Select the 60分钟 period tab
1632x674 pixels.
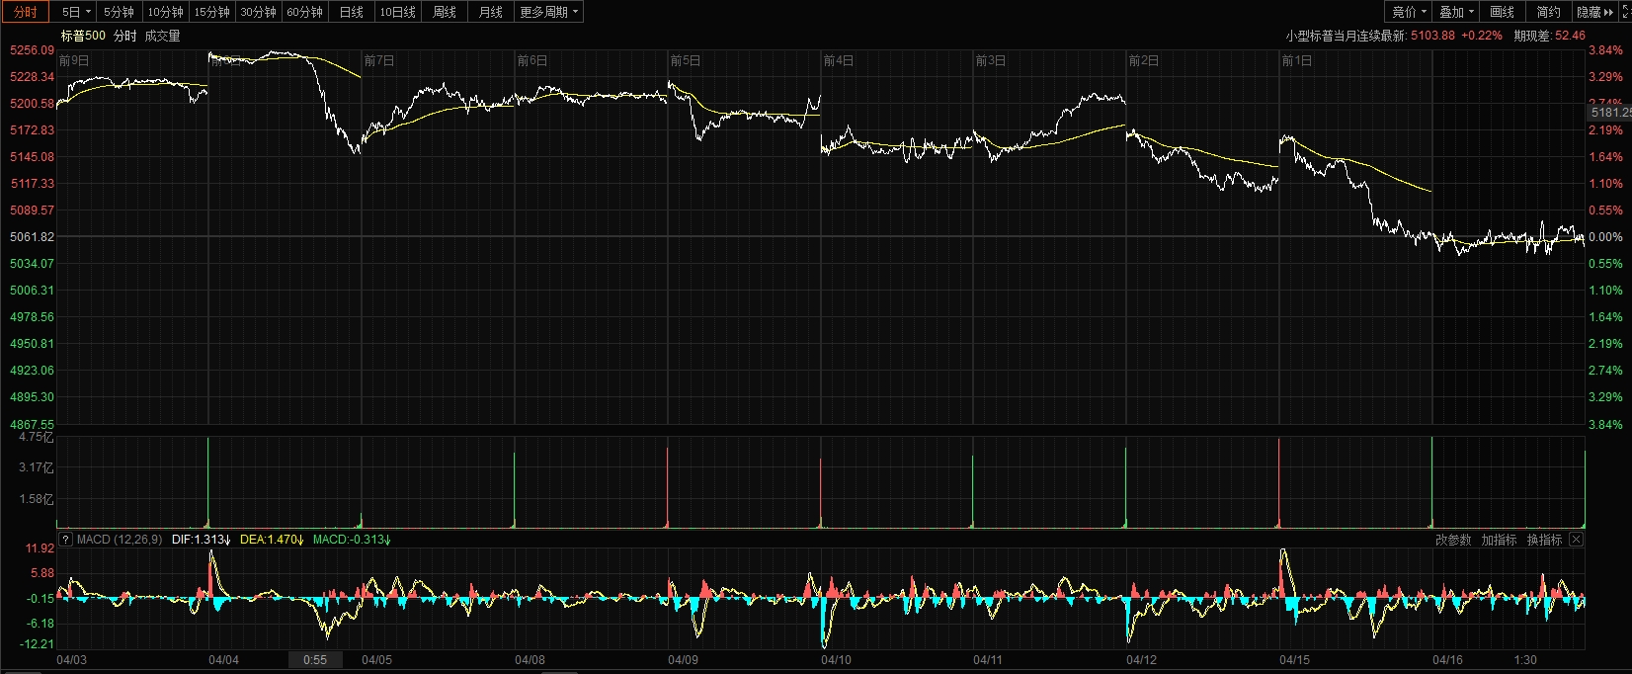point(304,12)
